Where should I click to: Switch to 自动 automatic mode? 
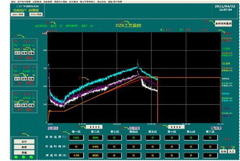(x=223, y=151)
